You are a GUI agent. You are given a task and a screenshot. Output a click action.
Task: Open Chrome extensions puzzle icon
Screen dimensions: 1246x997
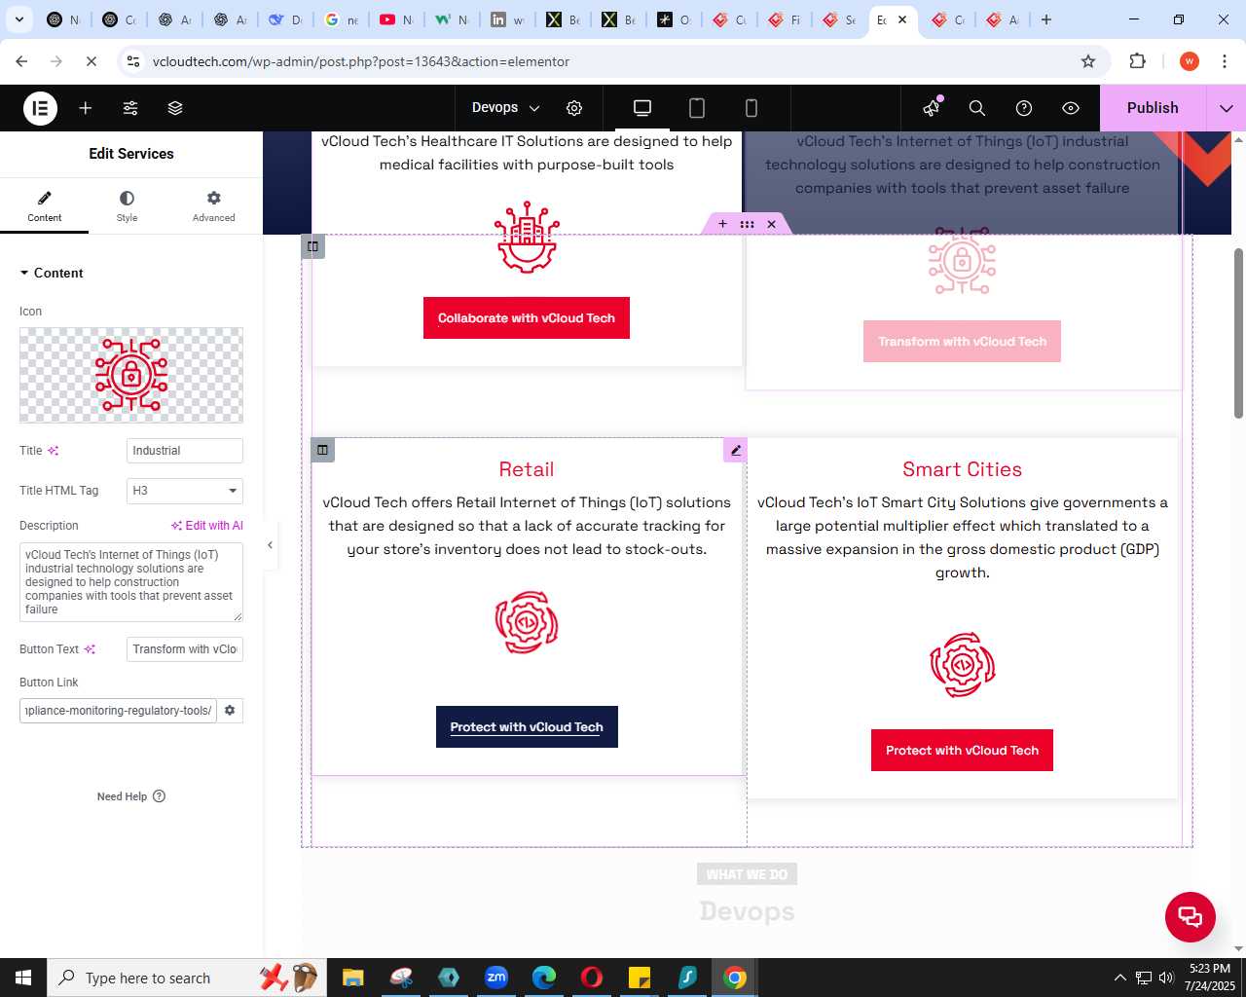[1137, 61]
